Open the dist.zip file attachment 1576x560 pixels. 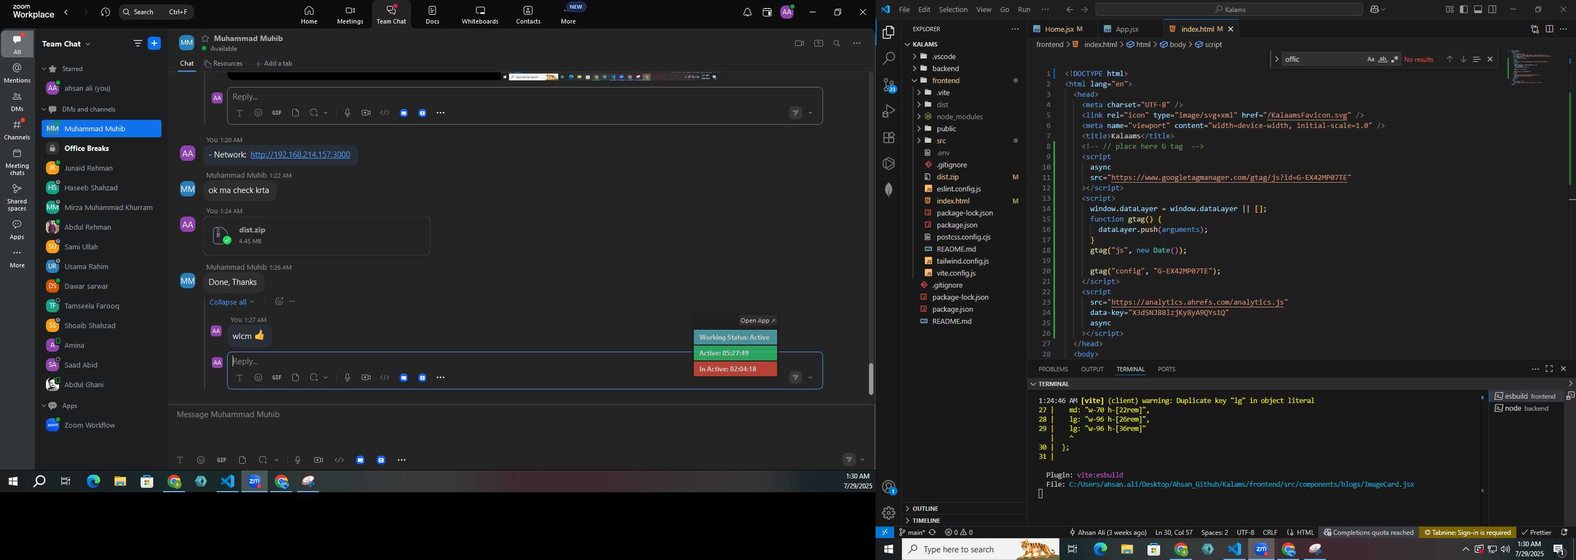[317, 235]
